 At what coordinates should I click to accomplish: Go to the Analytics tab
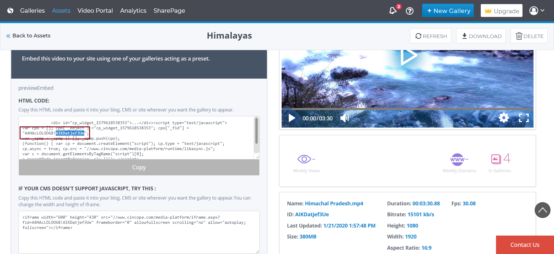coord(133,11)
